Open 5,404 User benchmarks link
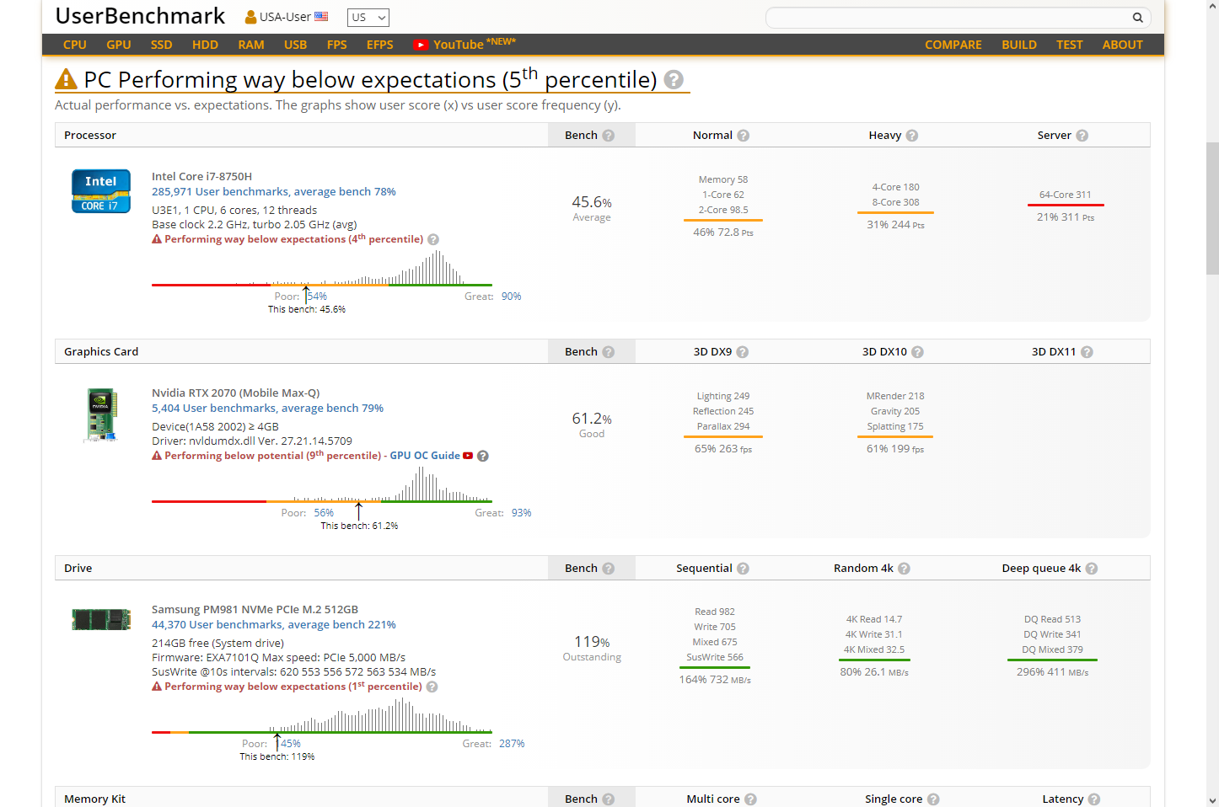Image resolution: width=1219 pixels, height=807 pixels. pyautogui.click(x=267, y=409)
